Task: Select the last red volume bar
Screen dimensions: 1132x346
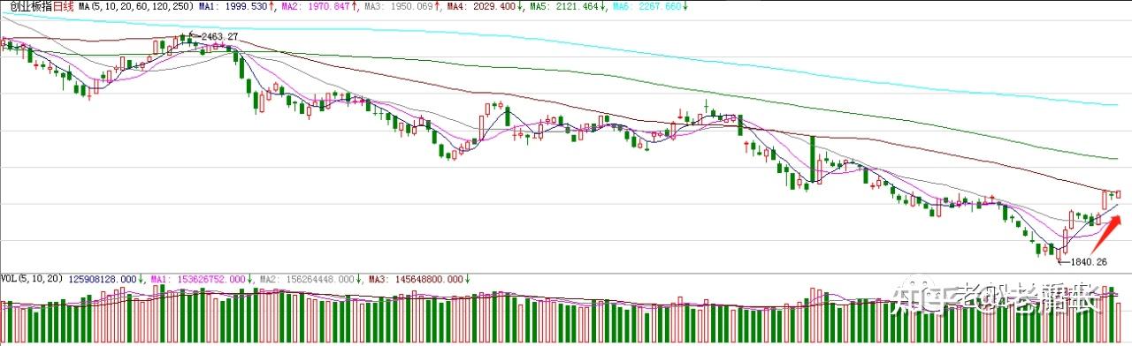Action: 1119,323
